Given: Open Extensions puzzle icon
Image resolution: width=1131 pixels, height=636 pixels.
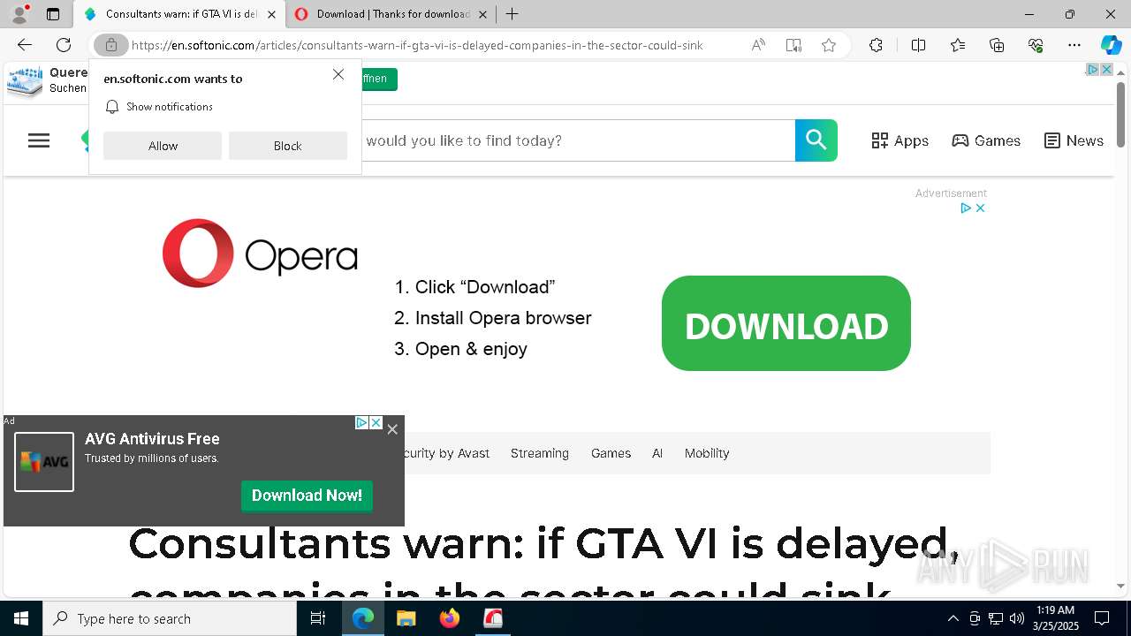Looking at the screenshot, I should click(x=876, y=45).
